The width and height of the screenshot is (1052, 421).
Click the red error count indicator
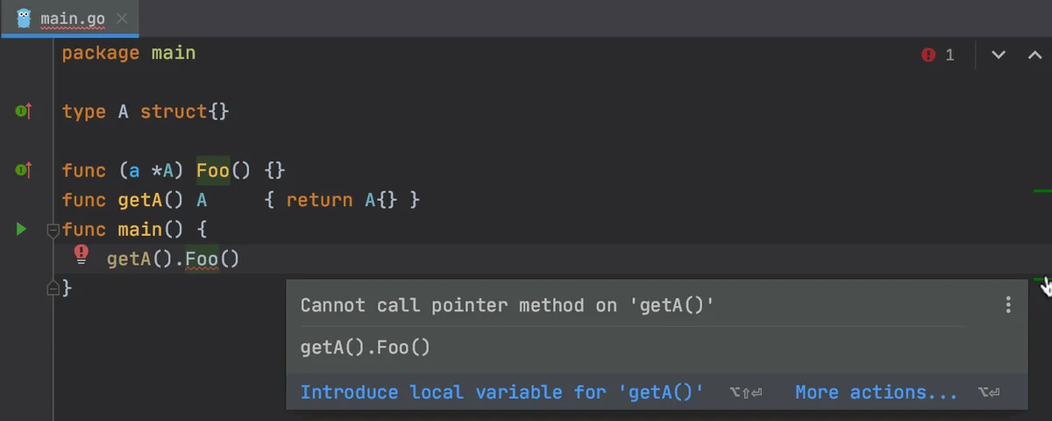tap(937, 54)
